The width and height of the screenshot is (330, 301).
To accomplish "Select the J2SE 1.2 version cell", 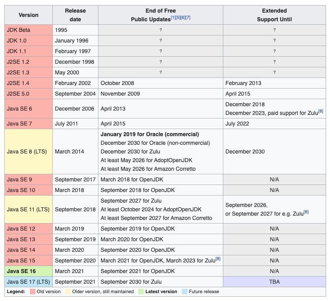I will (x=29, y=62).
